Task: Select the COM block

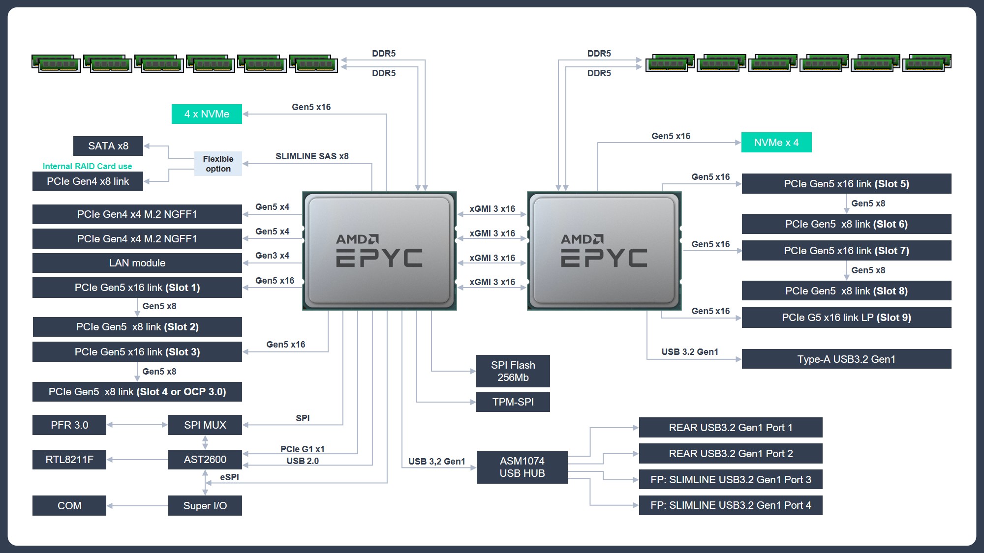Action: 69,506
